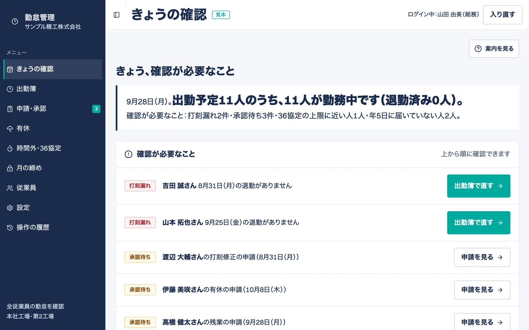Toggle the sidebar collapse icon
Screen dimensions: 529x330
[x=116, y=15]
